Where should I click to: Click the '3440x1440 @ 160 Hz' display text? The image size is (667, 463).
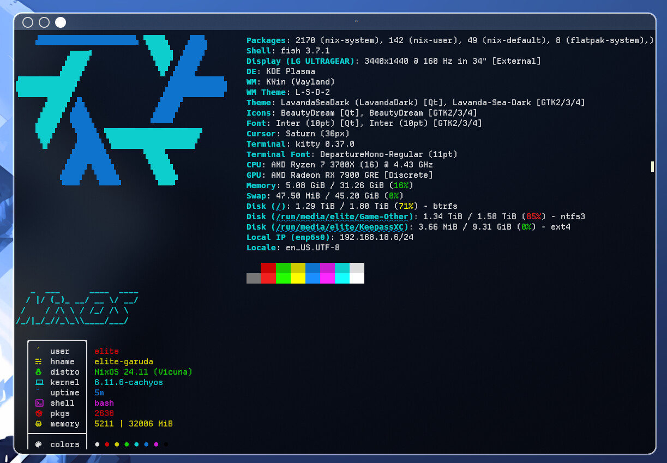click(x=408, y=61)
